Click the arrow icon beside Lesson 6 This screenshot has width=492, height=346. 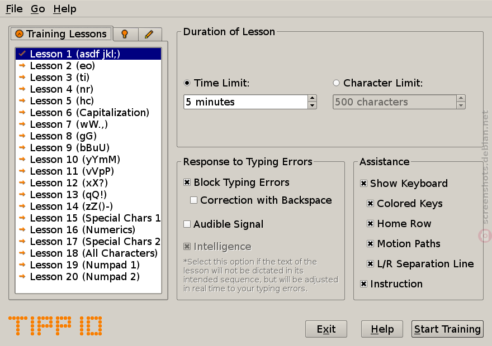[22, 112]
